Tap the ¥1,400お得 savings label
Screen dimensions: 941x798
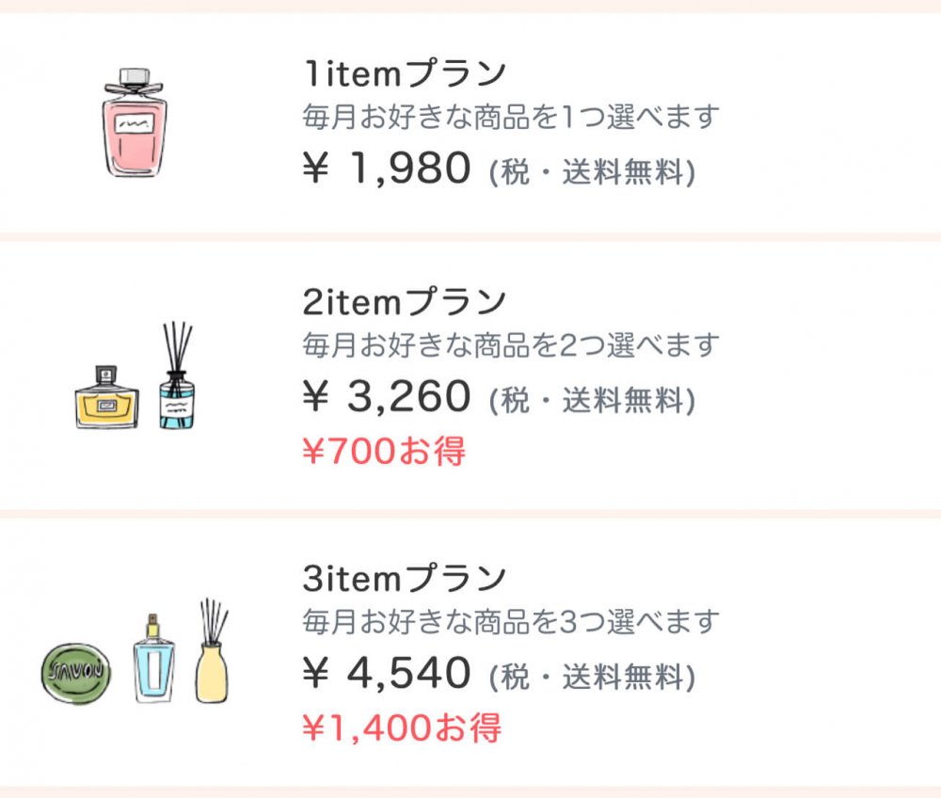(402, 727)
